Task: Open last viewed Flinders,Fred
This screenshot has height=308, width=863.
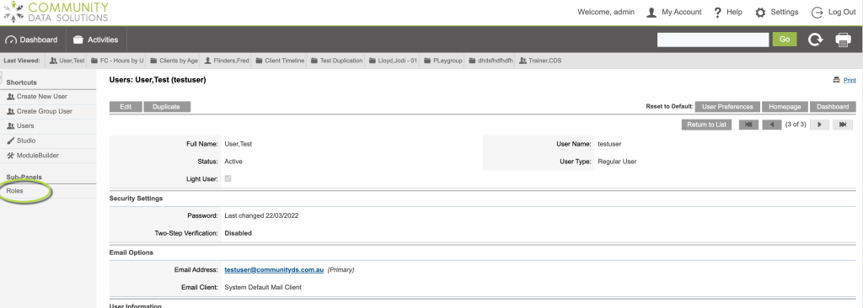Action: 228,61
